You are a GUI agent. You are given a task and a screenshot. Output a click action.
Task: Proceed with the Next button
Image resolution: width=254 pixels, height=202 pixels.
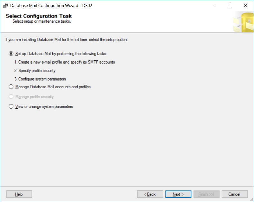(x=178, y=194)
